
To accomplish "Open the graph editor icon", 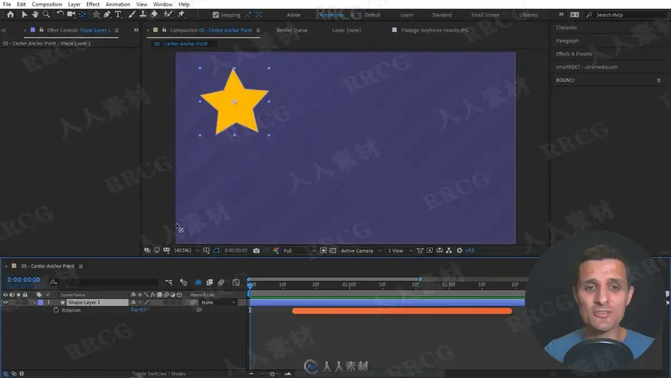I will tap(236, 282).
